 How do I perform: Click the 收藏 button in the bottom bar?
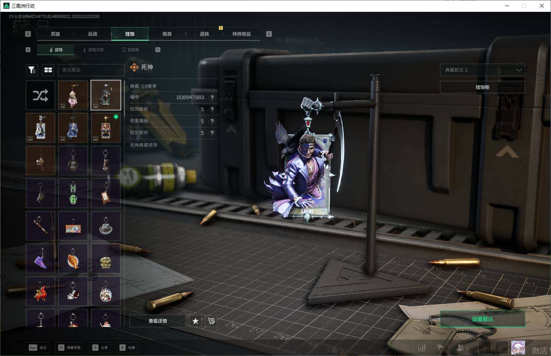pos(127,348)
